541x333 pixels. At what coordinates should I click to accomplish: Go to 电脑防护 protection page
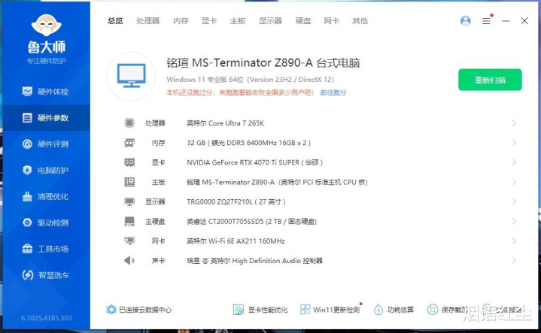click(46, 171)
